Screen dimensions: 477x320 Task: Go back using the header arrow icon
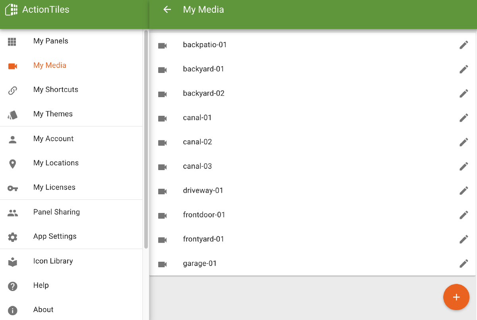(x=167, y=10)
